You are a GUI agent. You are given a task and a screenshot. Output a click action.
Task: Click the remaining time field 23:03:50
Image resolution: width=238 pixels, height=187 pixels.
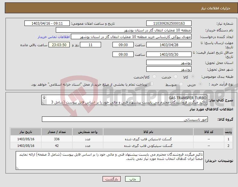pos(59,45)
